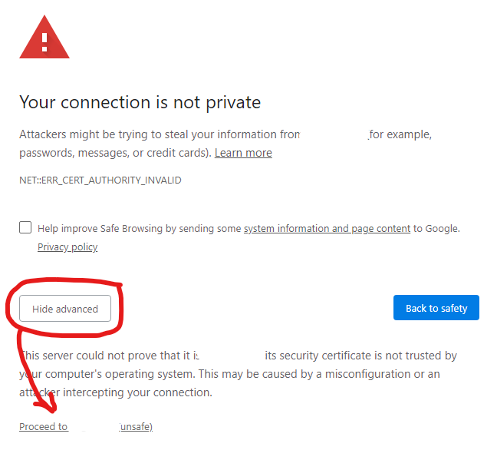Click the Your connection is not private heading
497x470 pixels.
[140, 102]
